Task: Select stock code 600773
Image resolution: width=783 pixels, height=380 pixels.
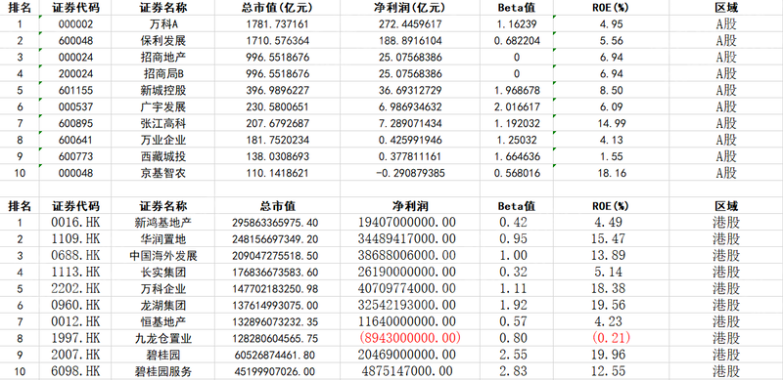Action: pyautogui.click(x=75, y=156)
